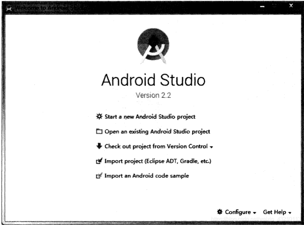
Task: Click the download arrow icon for Version Control
Action: point(99,146)
